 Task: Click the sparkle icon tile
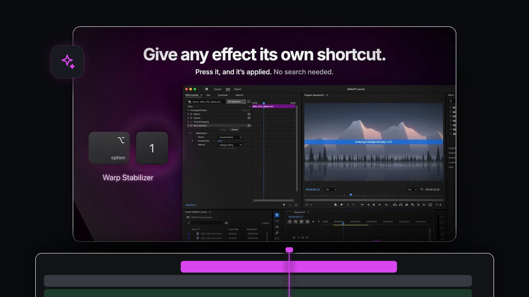coord(67,62)
